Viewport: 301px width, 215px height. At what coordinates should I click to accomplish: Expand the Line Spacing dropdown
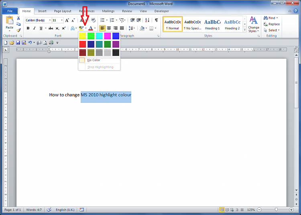(134, 28)
